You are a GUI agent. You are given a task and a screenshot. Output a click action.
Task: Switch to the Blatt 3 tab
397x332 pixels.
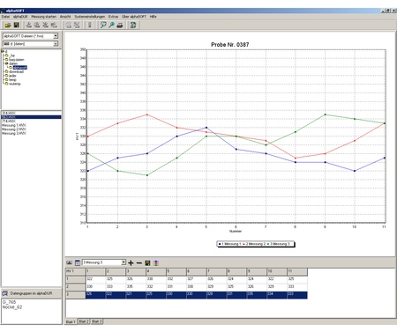(x=97, y=321)
